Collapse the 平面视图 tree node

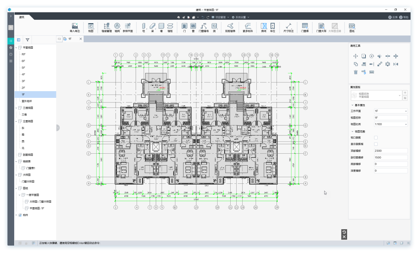click(x=16, y=48)
